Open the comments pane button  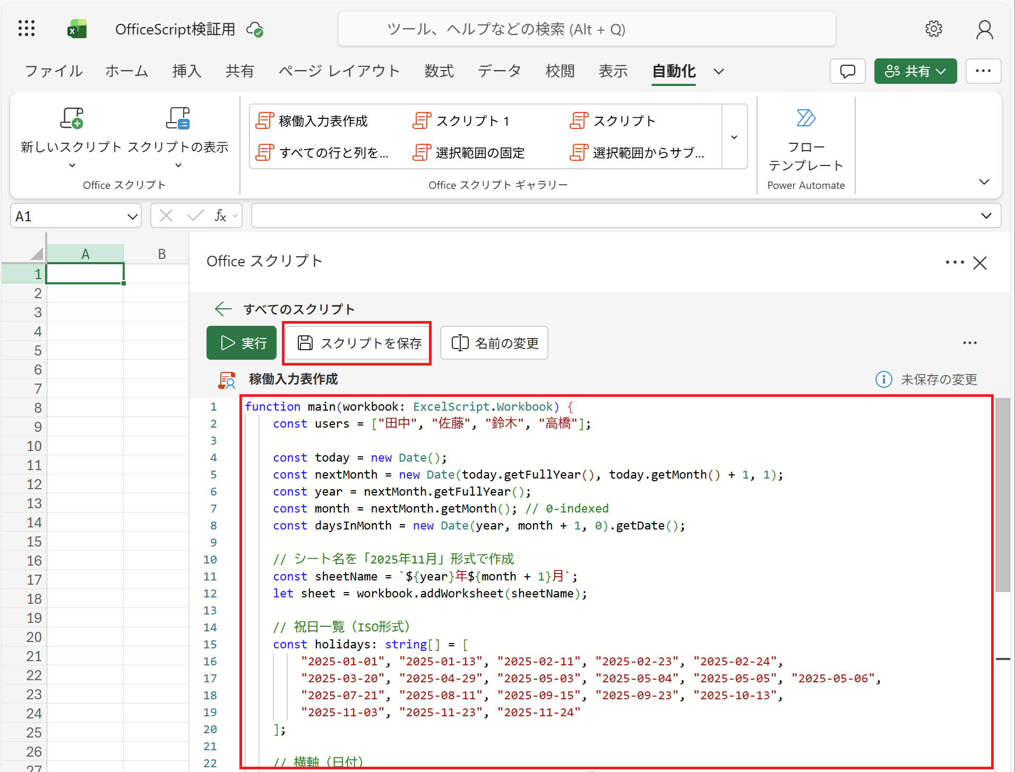coord(847,71)
